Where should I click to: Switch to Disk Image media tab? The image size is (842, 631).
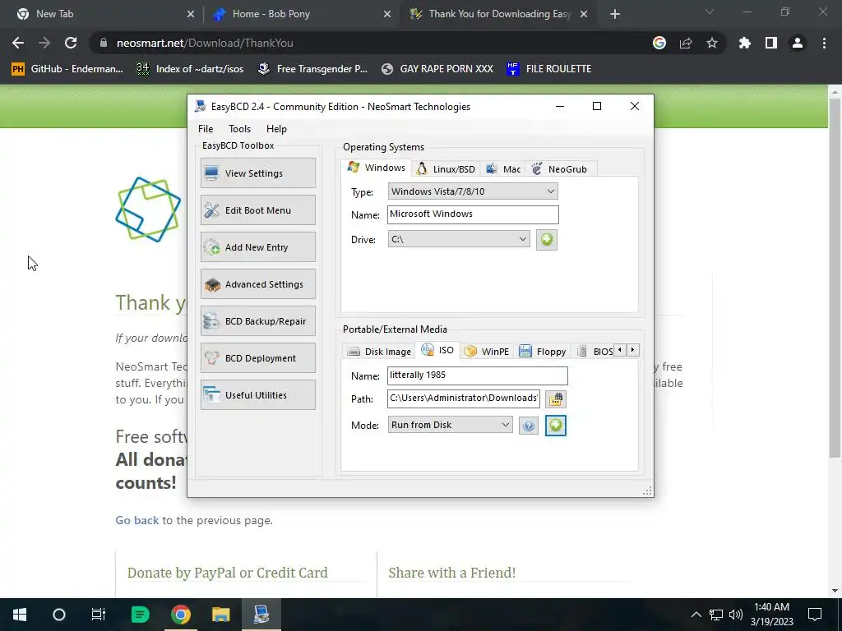379,352
